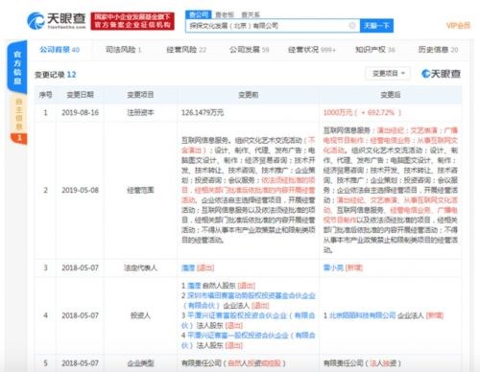Click the 变更记录 12 section heading
Viewport: 480px width, 372px height.
[56, 75]
